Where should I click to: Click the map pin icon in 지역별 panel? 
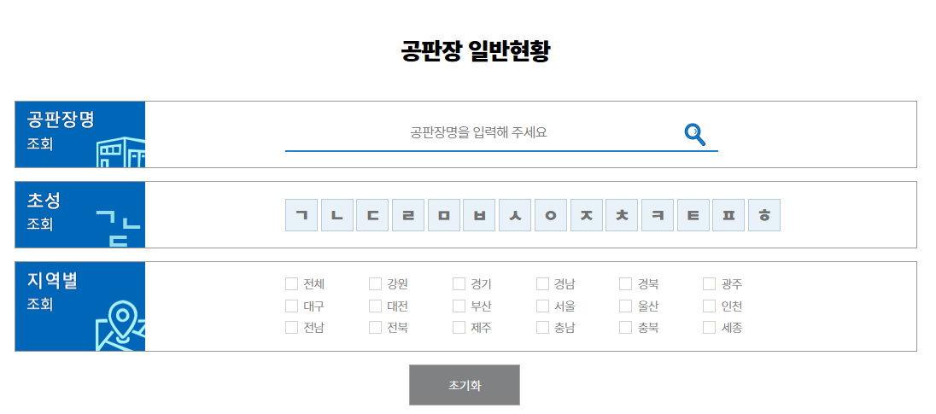click(120, 325)
